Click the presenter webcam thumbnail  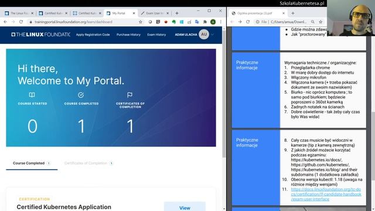point(351,18)
